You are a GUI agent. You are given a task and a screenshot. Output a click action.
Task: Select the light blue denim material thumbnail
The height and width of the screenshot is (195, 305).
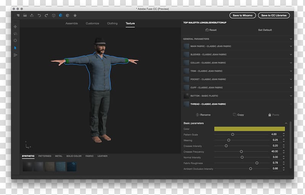(x=61, y=167)
